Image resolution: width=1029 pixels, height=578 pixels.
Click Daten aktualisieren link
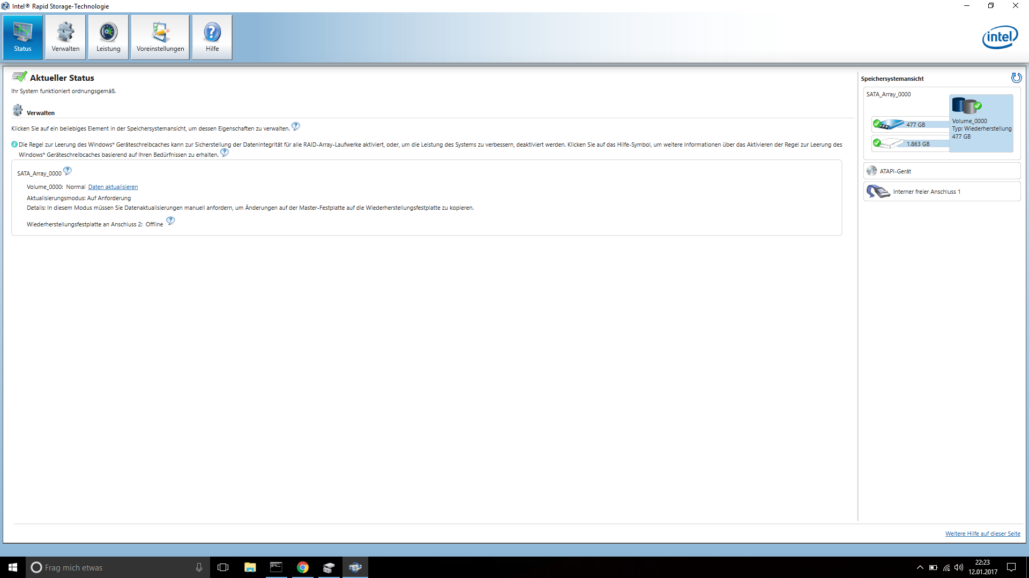[x=113, y=187]
